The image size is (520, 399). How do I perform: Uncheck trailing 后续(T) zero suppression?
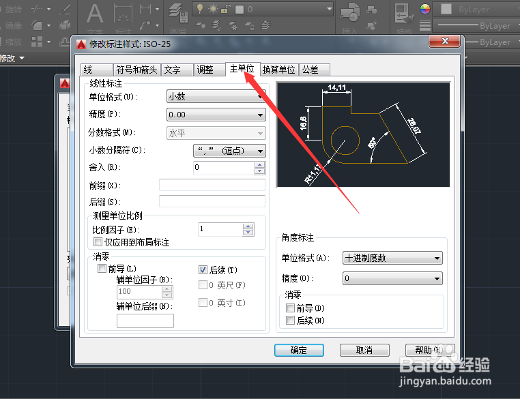point(203,270)
